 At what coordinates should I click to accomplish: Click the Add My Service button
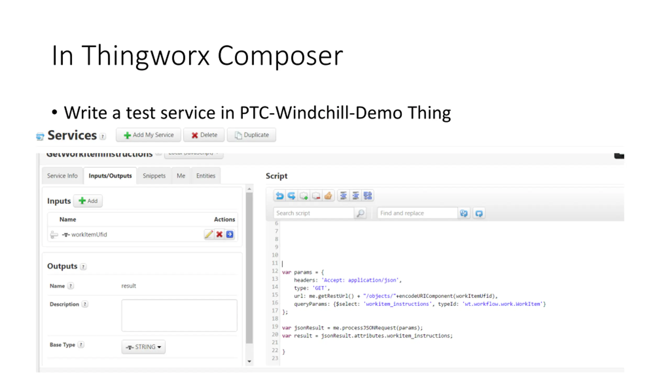pos(148,135)
